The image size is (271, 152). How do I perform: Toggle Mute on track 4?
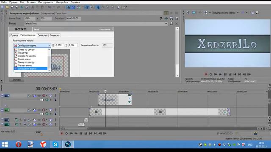point(50,96)
